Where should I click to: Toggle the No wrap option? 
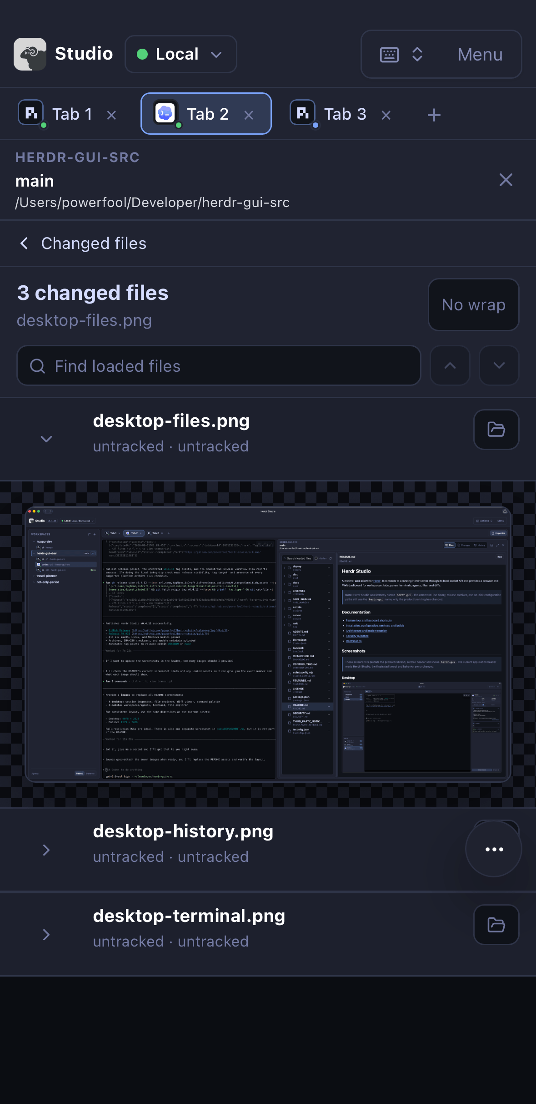473,304
